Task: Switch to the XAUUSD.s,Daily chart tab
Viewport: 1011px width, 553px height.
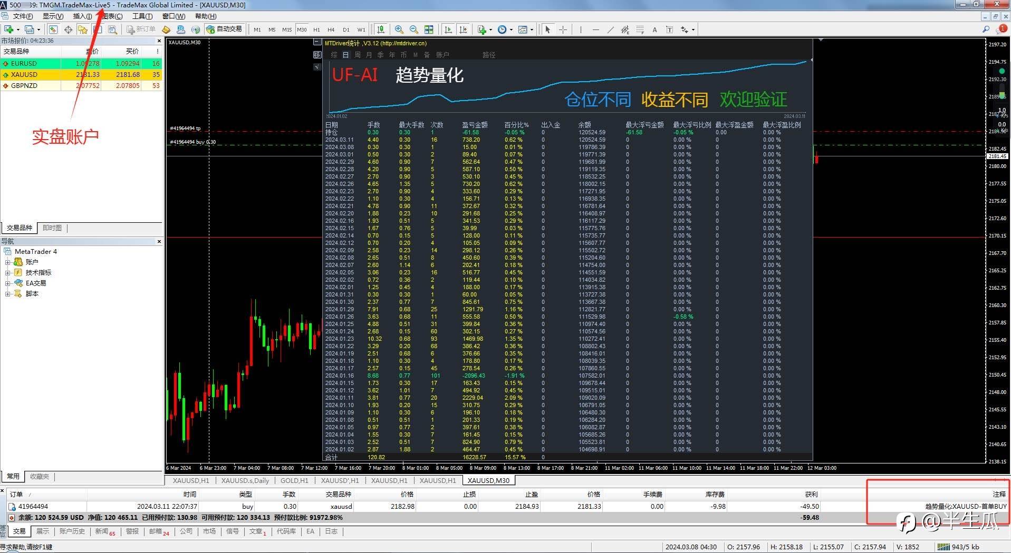Action: coord(245,480)
